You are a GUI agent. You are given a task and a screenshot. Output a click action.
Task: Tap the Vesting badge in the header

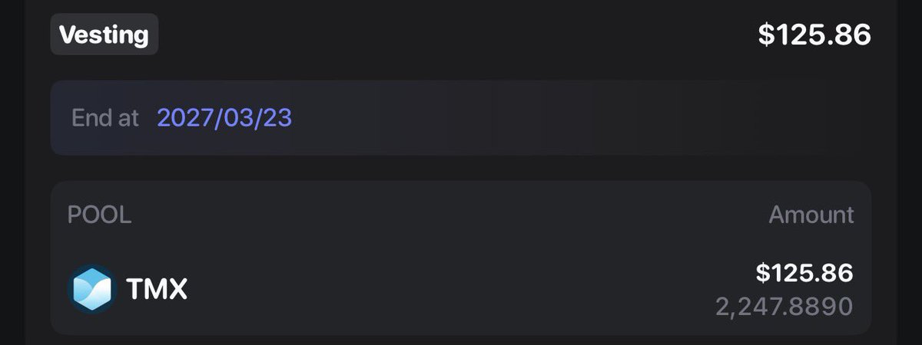click(104, 34)
